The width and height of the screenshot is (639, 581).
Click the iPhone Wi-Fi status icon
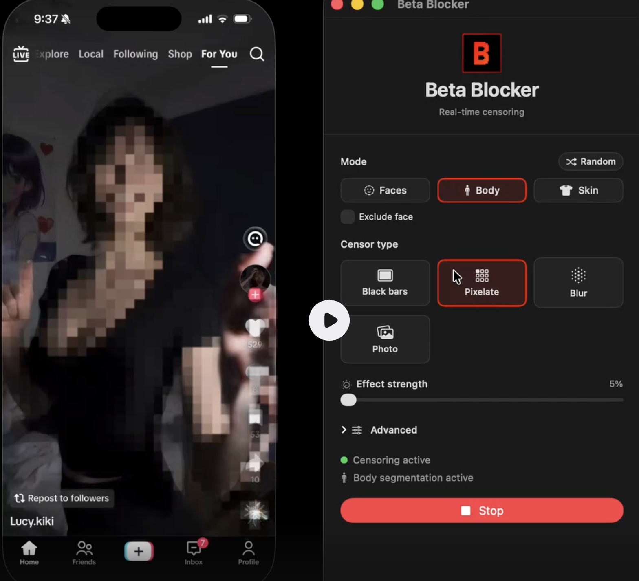point(222,19)
